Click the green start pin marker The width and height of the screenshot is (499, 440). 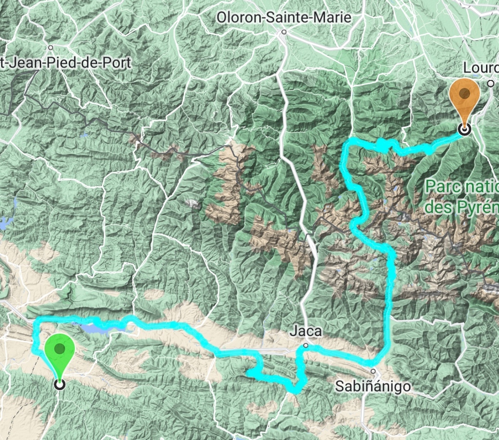pos(59,353)
